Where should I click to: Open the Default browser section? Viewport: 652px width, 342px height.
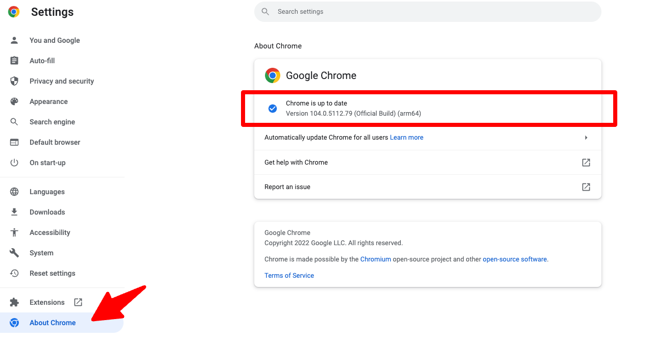tap(55, 142)
